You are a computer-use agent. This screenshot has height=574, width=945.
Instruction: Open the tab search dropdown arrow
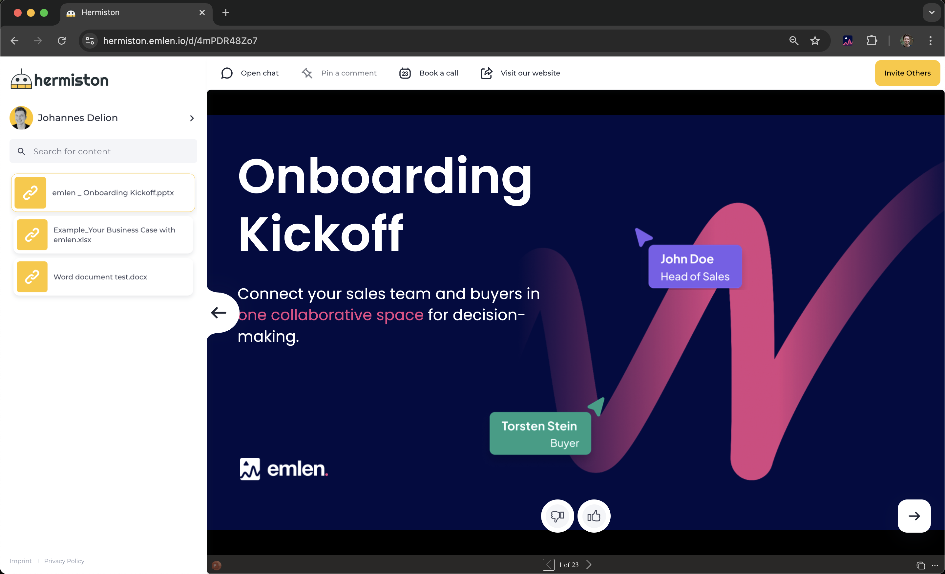pyautogui.click(x=932, y=13)
